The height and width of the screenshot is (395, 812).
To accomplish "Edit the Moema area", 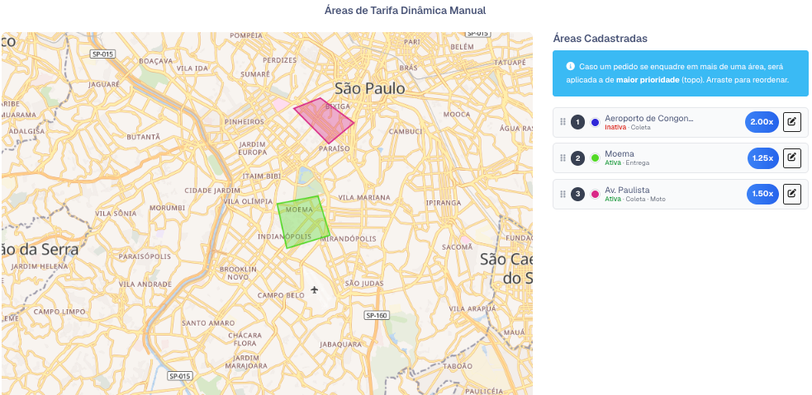I will [792, 158].
